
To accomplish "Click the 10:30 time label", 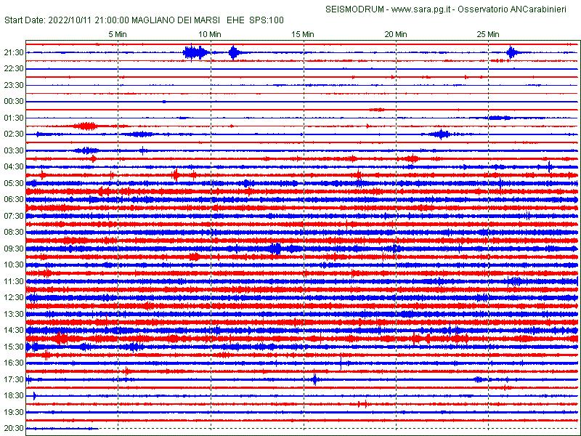I will click(x=14, y=265).
